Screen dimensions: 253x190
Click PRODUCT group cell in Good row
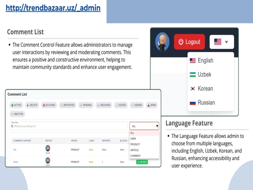point(75,162)
